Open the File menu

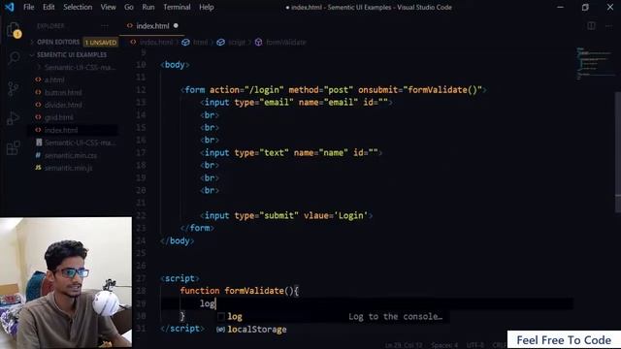[x=28, y=7]
